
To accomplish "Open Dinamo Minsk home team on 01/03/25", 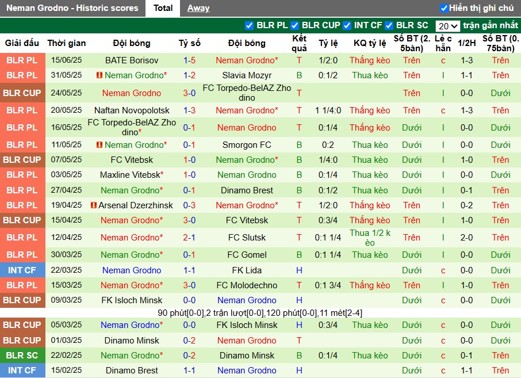I will 132,341.
